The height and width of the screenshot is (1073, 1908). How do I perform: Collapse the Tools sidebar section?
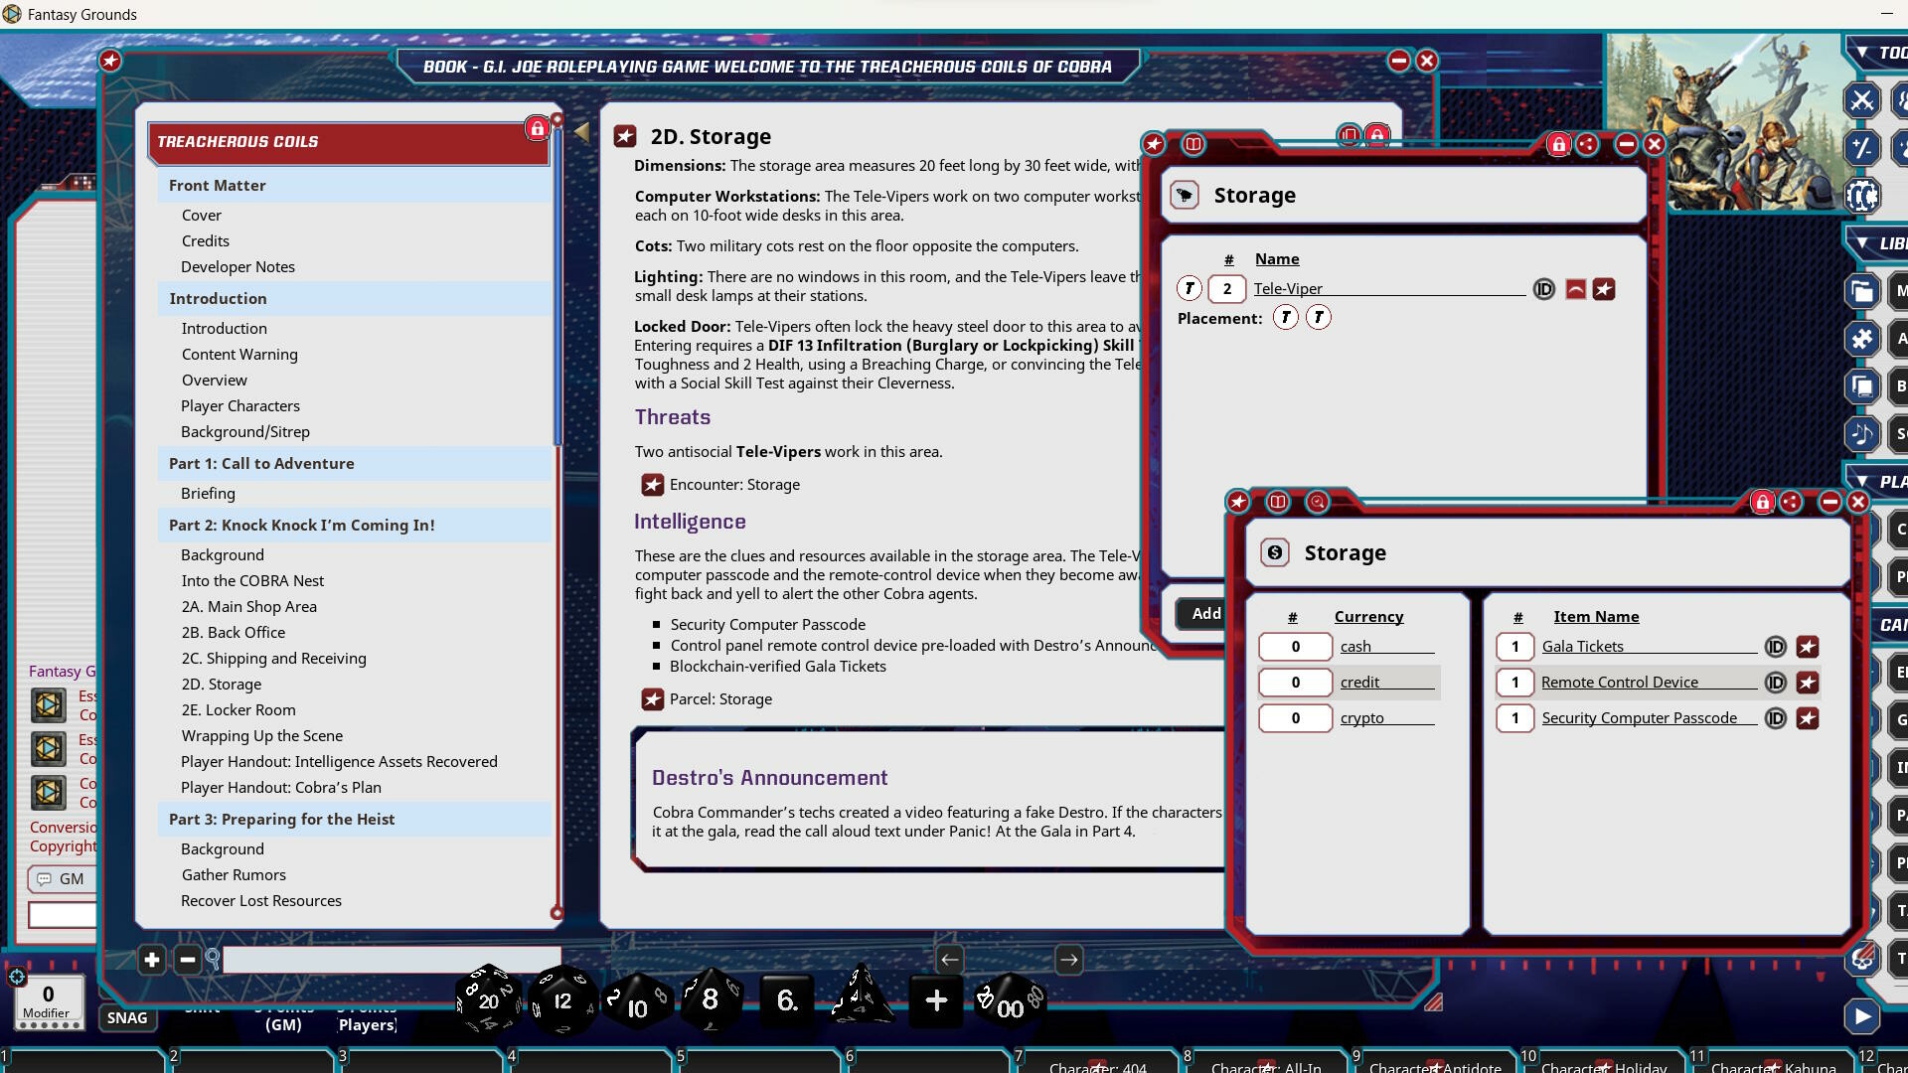point(1861,53)
